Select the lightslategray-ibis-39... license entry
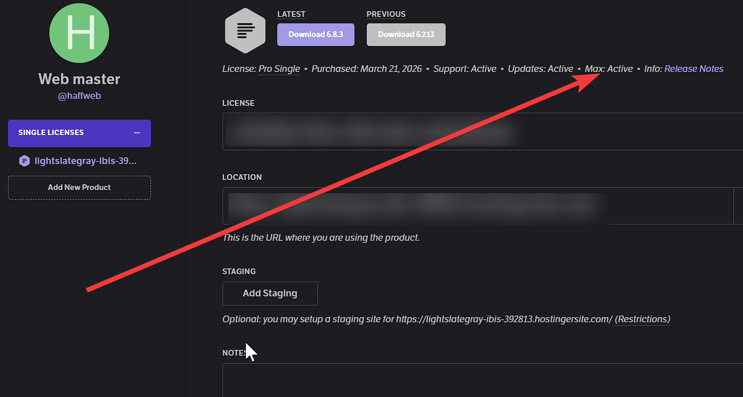This screenshot has width=743, height=397. (85, 161)
